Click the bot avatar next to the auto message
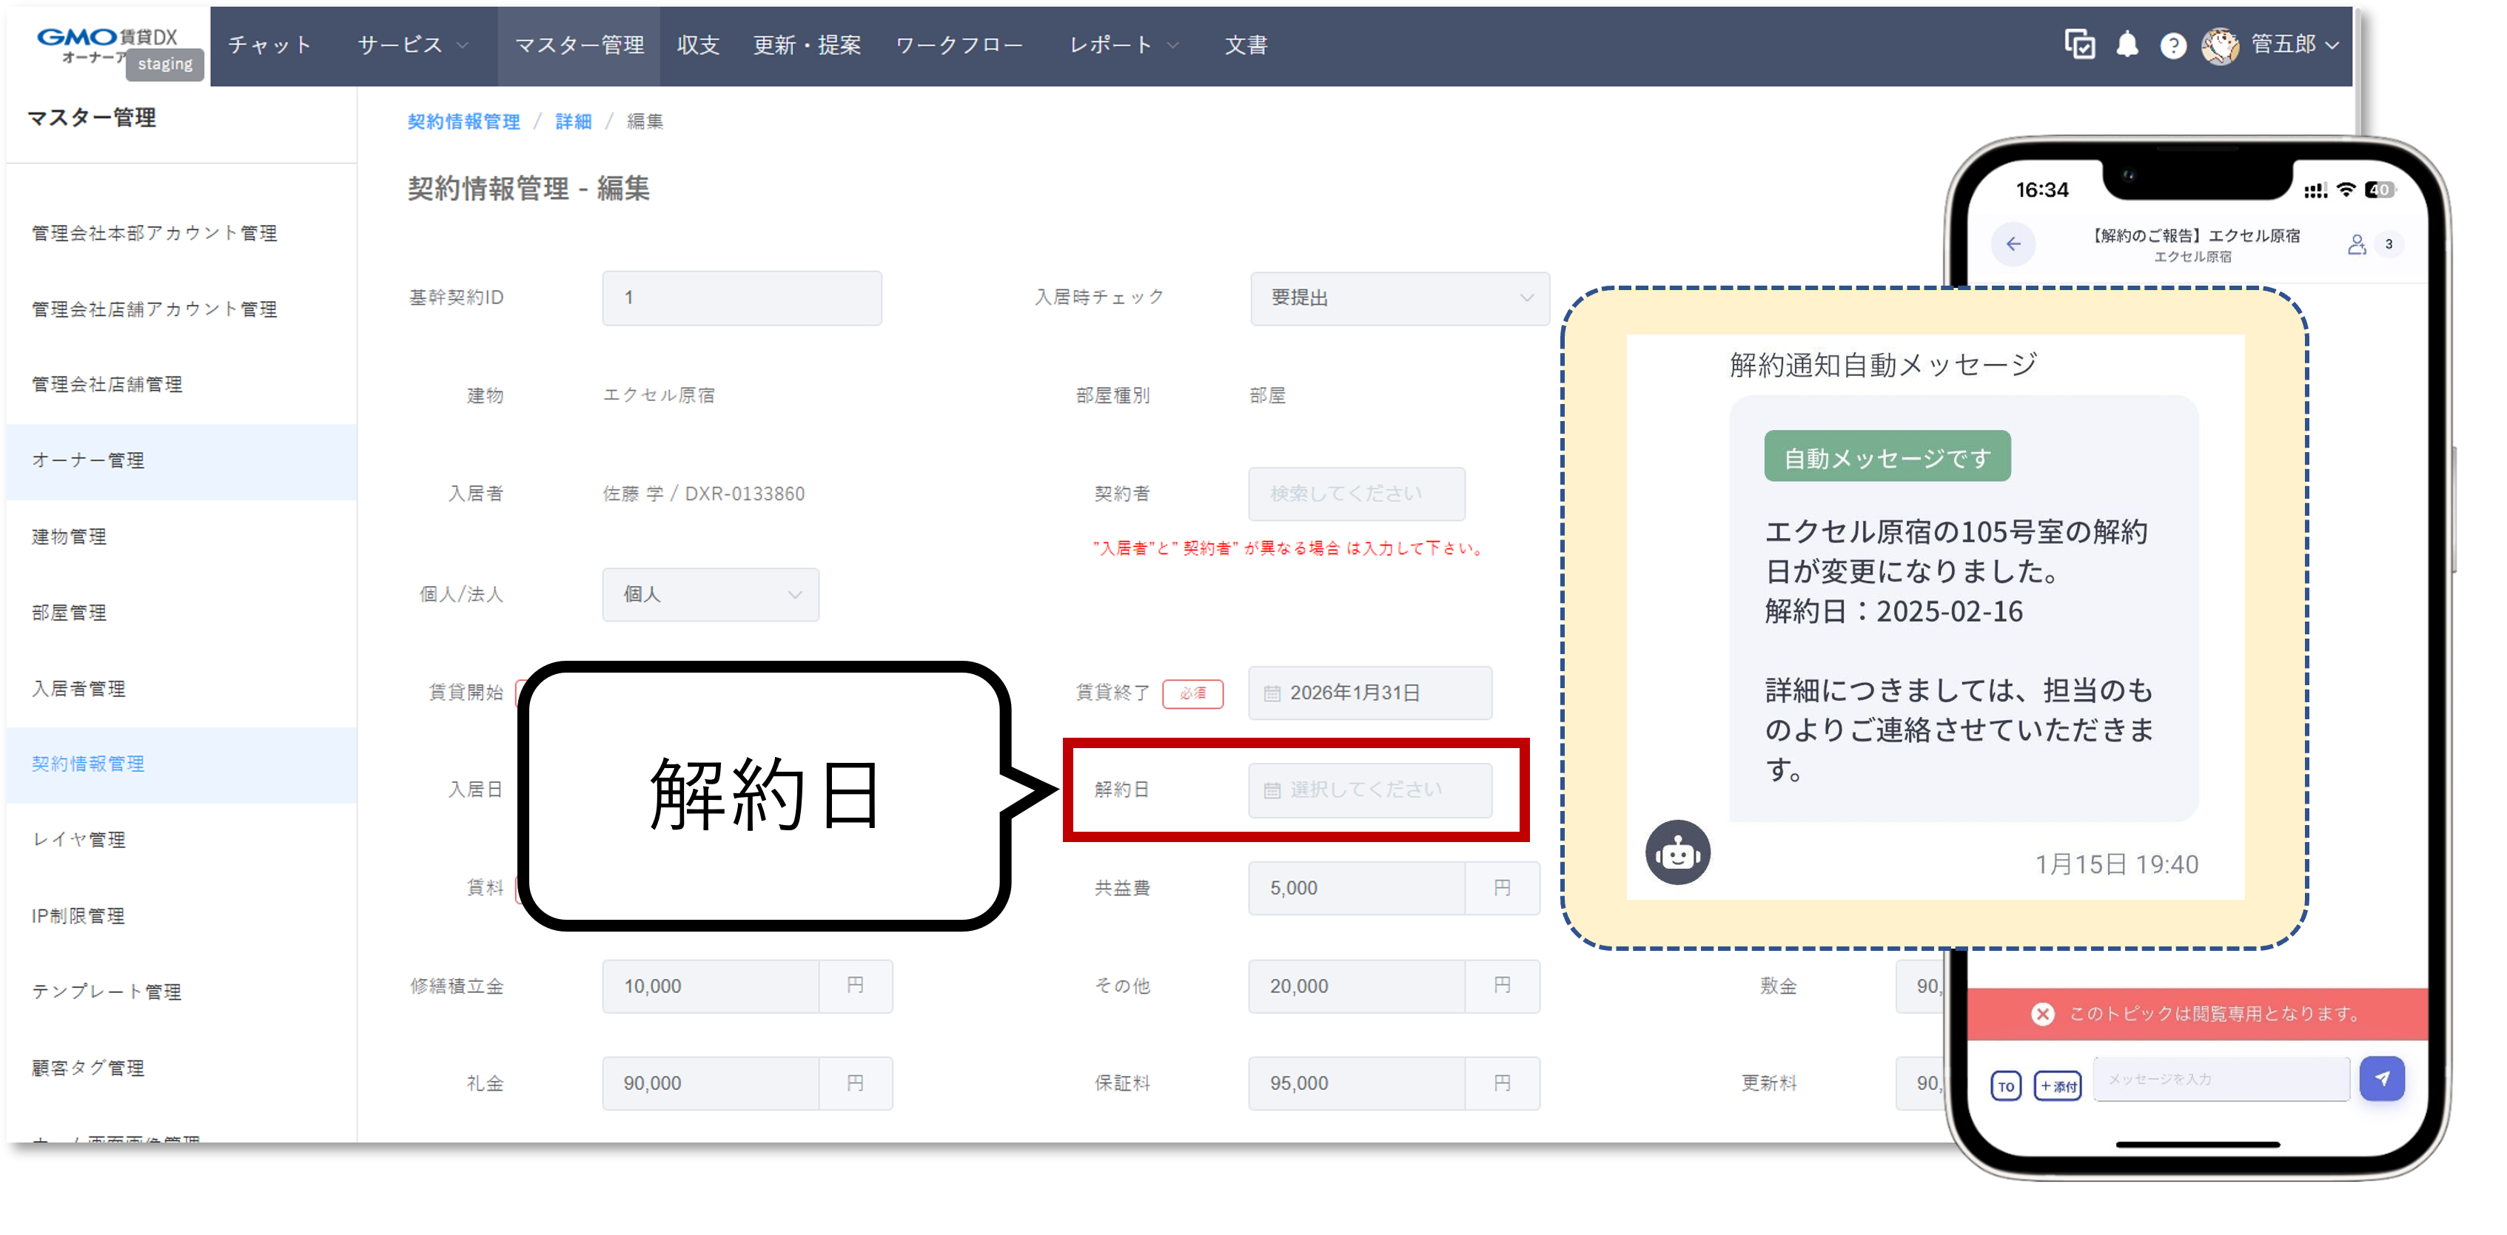 point(1679,852)
